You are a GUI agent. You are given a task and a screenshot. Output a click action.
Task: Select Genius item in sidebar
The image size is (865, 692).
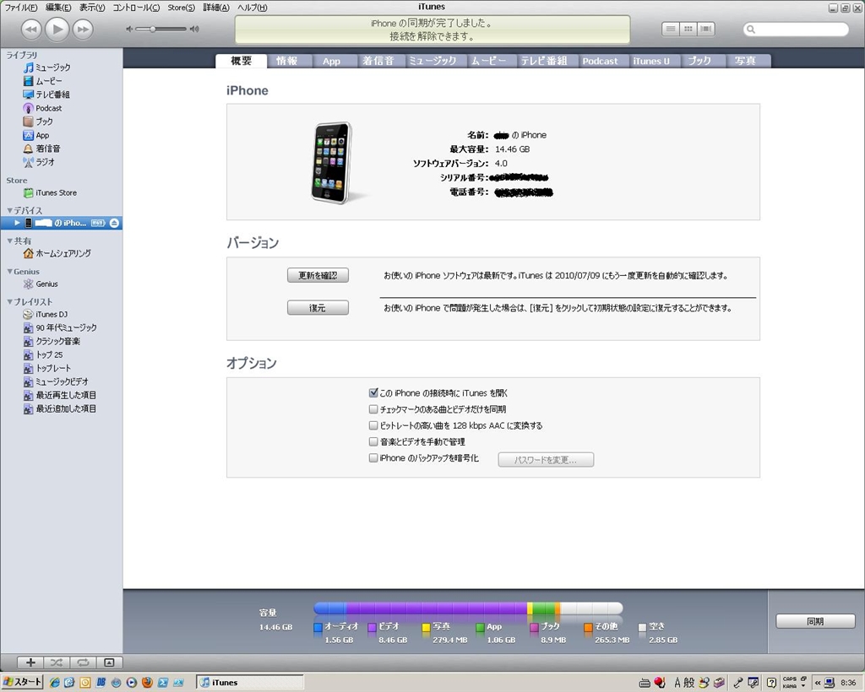[41, 284]
